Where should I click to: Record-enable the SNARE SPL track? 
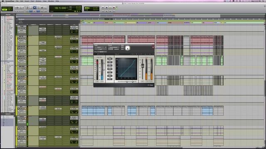point(18,58)
